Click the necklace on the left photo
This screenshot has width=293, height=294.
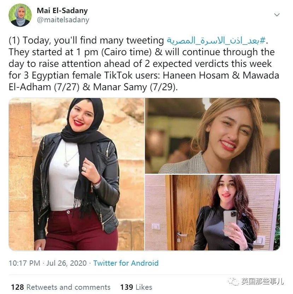pos(70,156)
